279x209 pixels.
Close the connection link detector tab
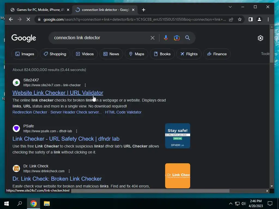tap(133, 10)
